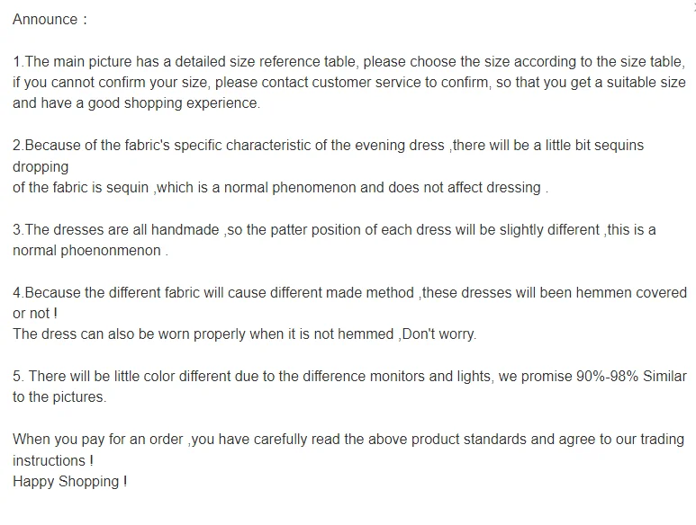Click "normal phenomenon" in the sequin sentence
Viewport: 696px width, 525px height.
pyautogui.click(x=290, y=187)
